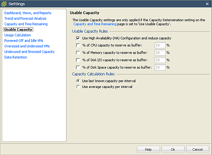Enable CPU capacity reserve buffer checkbox

click(78, 45)
